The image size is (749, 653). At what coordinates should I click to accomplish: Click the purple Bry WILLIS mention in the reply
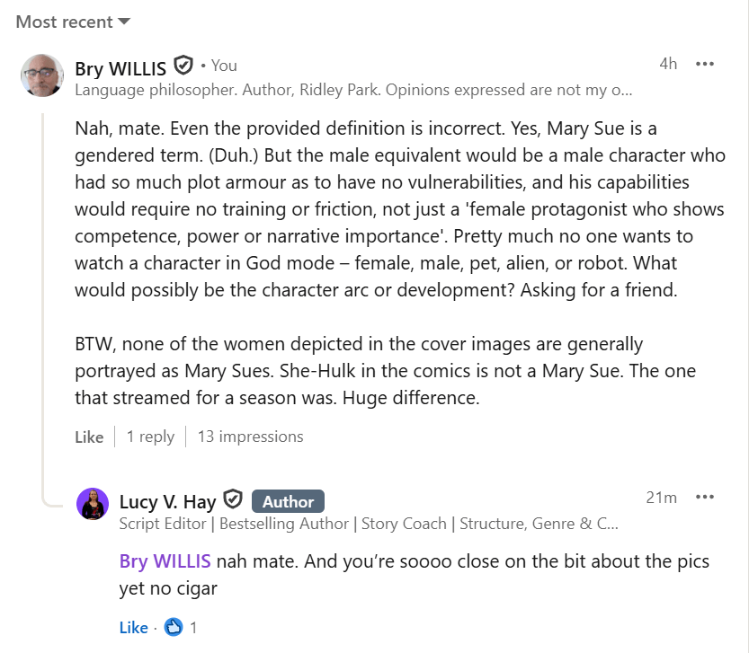pyautogui.click(x=165, y=562)
